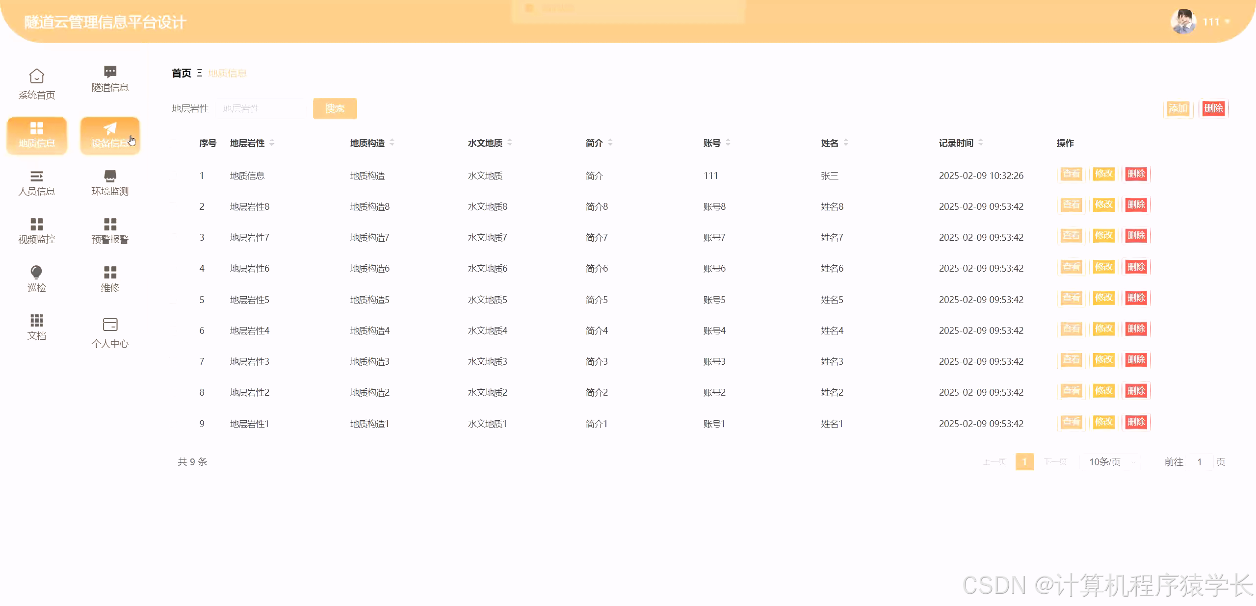Sort table by 水文地质 column arrows

[510, 143]
